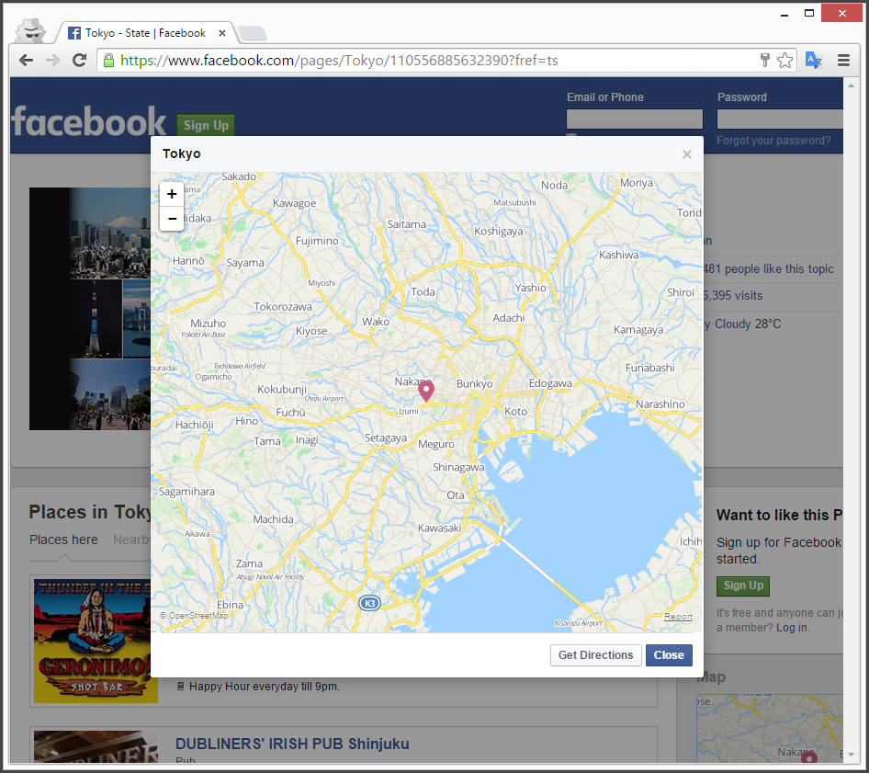Screen dimensions: 869x773
Task: Select the Places here tab
Action: [63, 540]
